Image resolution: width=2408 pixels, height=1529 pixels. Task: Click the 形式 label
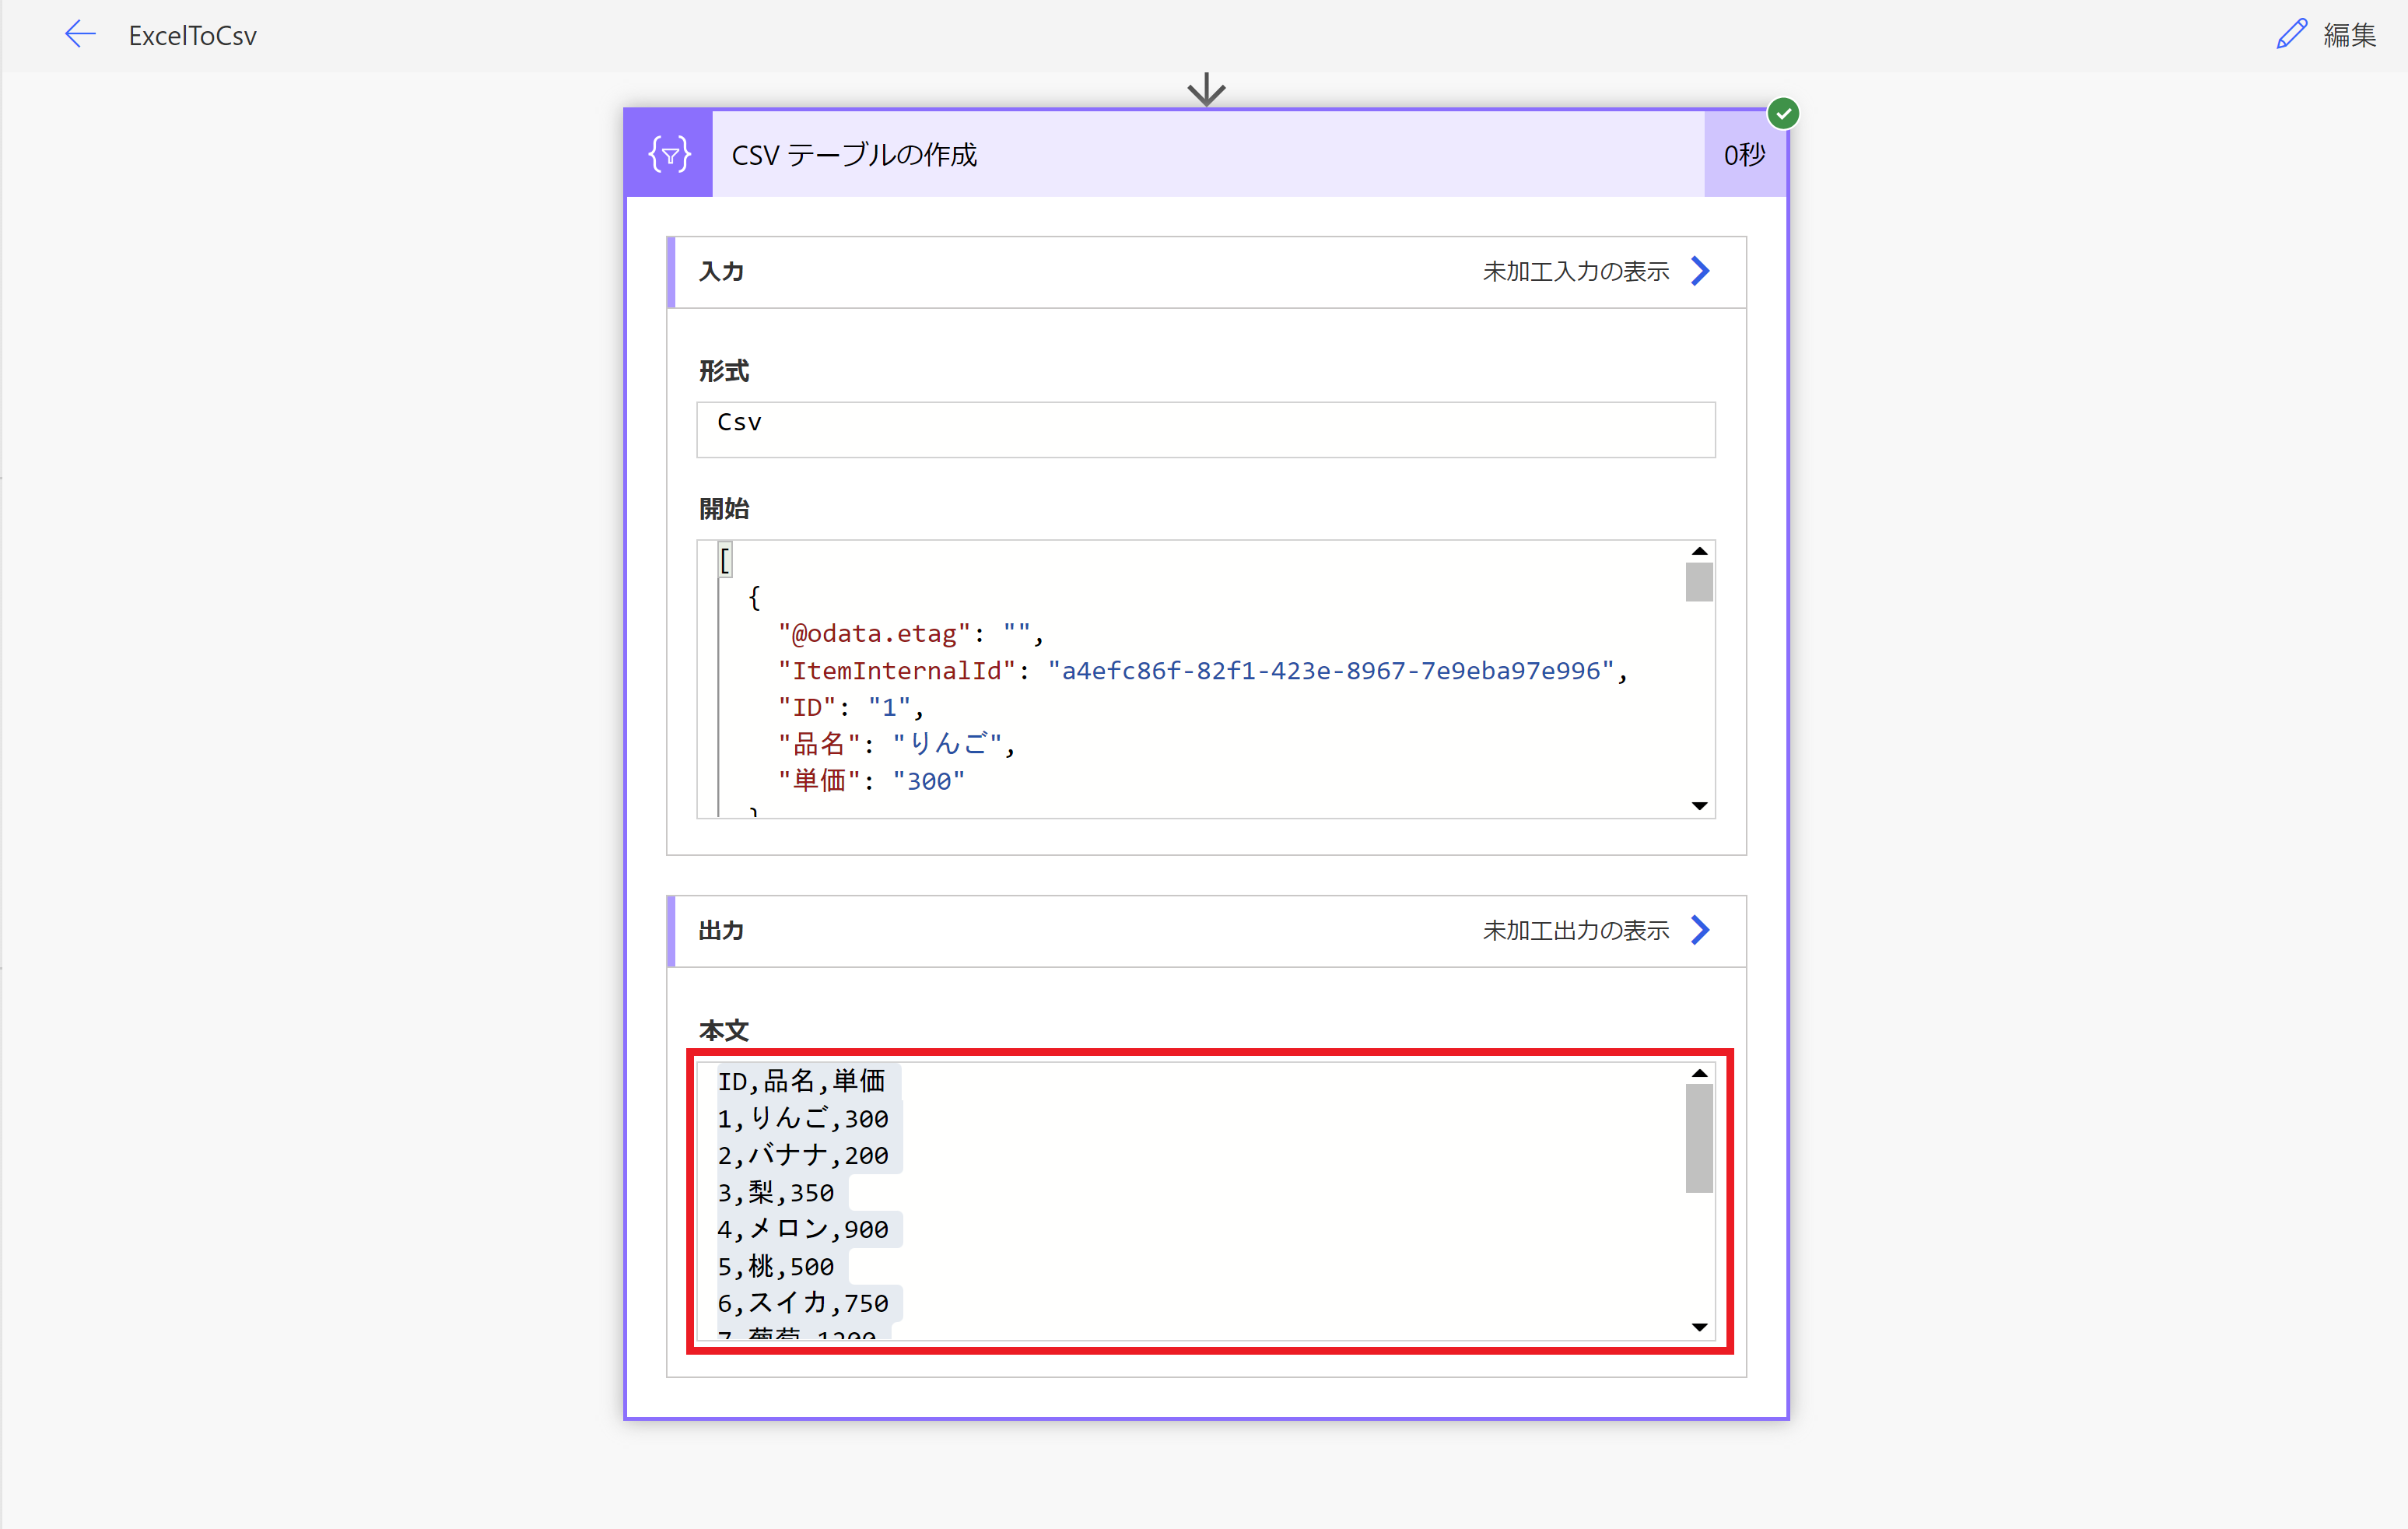724,371
